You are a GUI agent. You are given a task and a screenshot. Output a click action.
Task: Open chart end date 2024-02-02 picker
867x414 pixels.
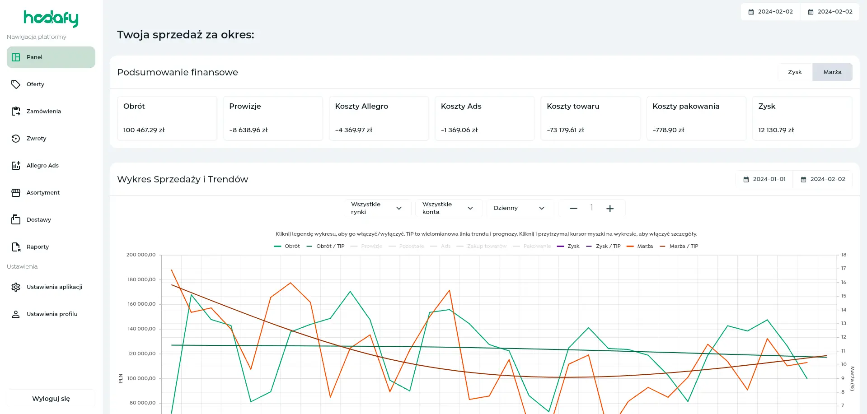click(823, 179)
